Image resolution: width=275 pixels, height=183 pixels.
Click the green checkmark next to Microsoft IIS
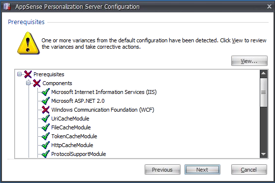click(x=46, y=92)
